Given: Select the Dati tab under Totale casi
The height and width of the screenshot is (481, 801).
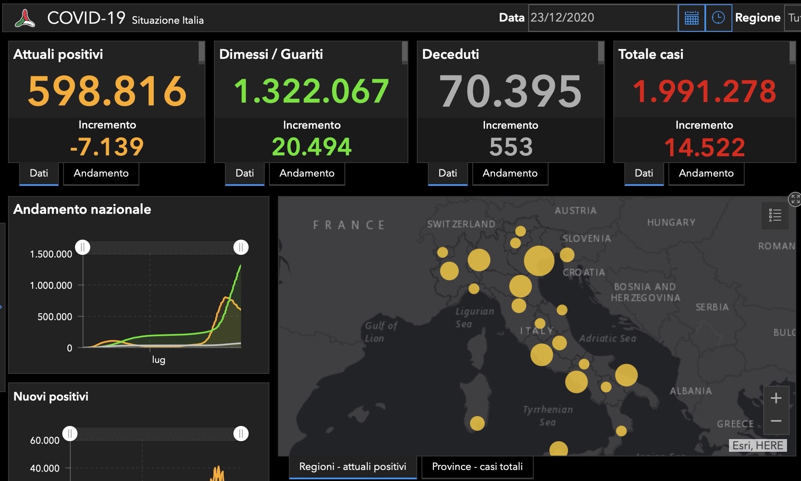Looking at the screenshot, I should pyautogui.click(x=644, y=173).
